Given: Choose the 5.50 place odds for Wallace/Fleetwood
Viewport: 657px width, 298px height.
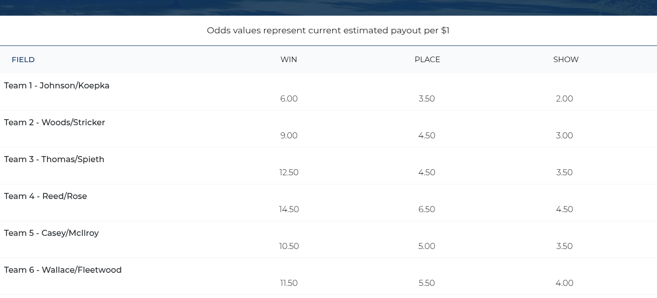Looking at the screenshot, I should coord(427,283).
